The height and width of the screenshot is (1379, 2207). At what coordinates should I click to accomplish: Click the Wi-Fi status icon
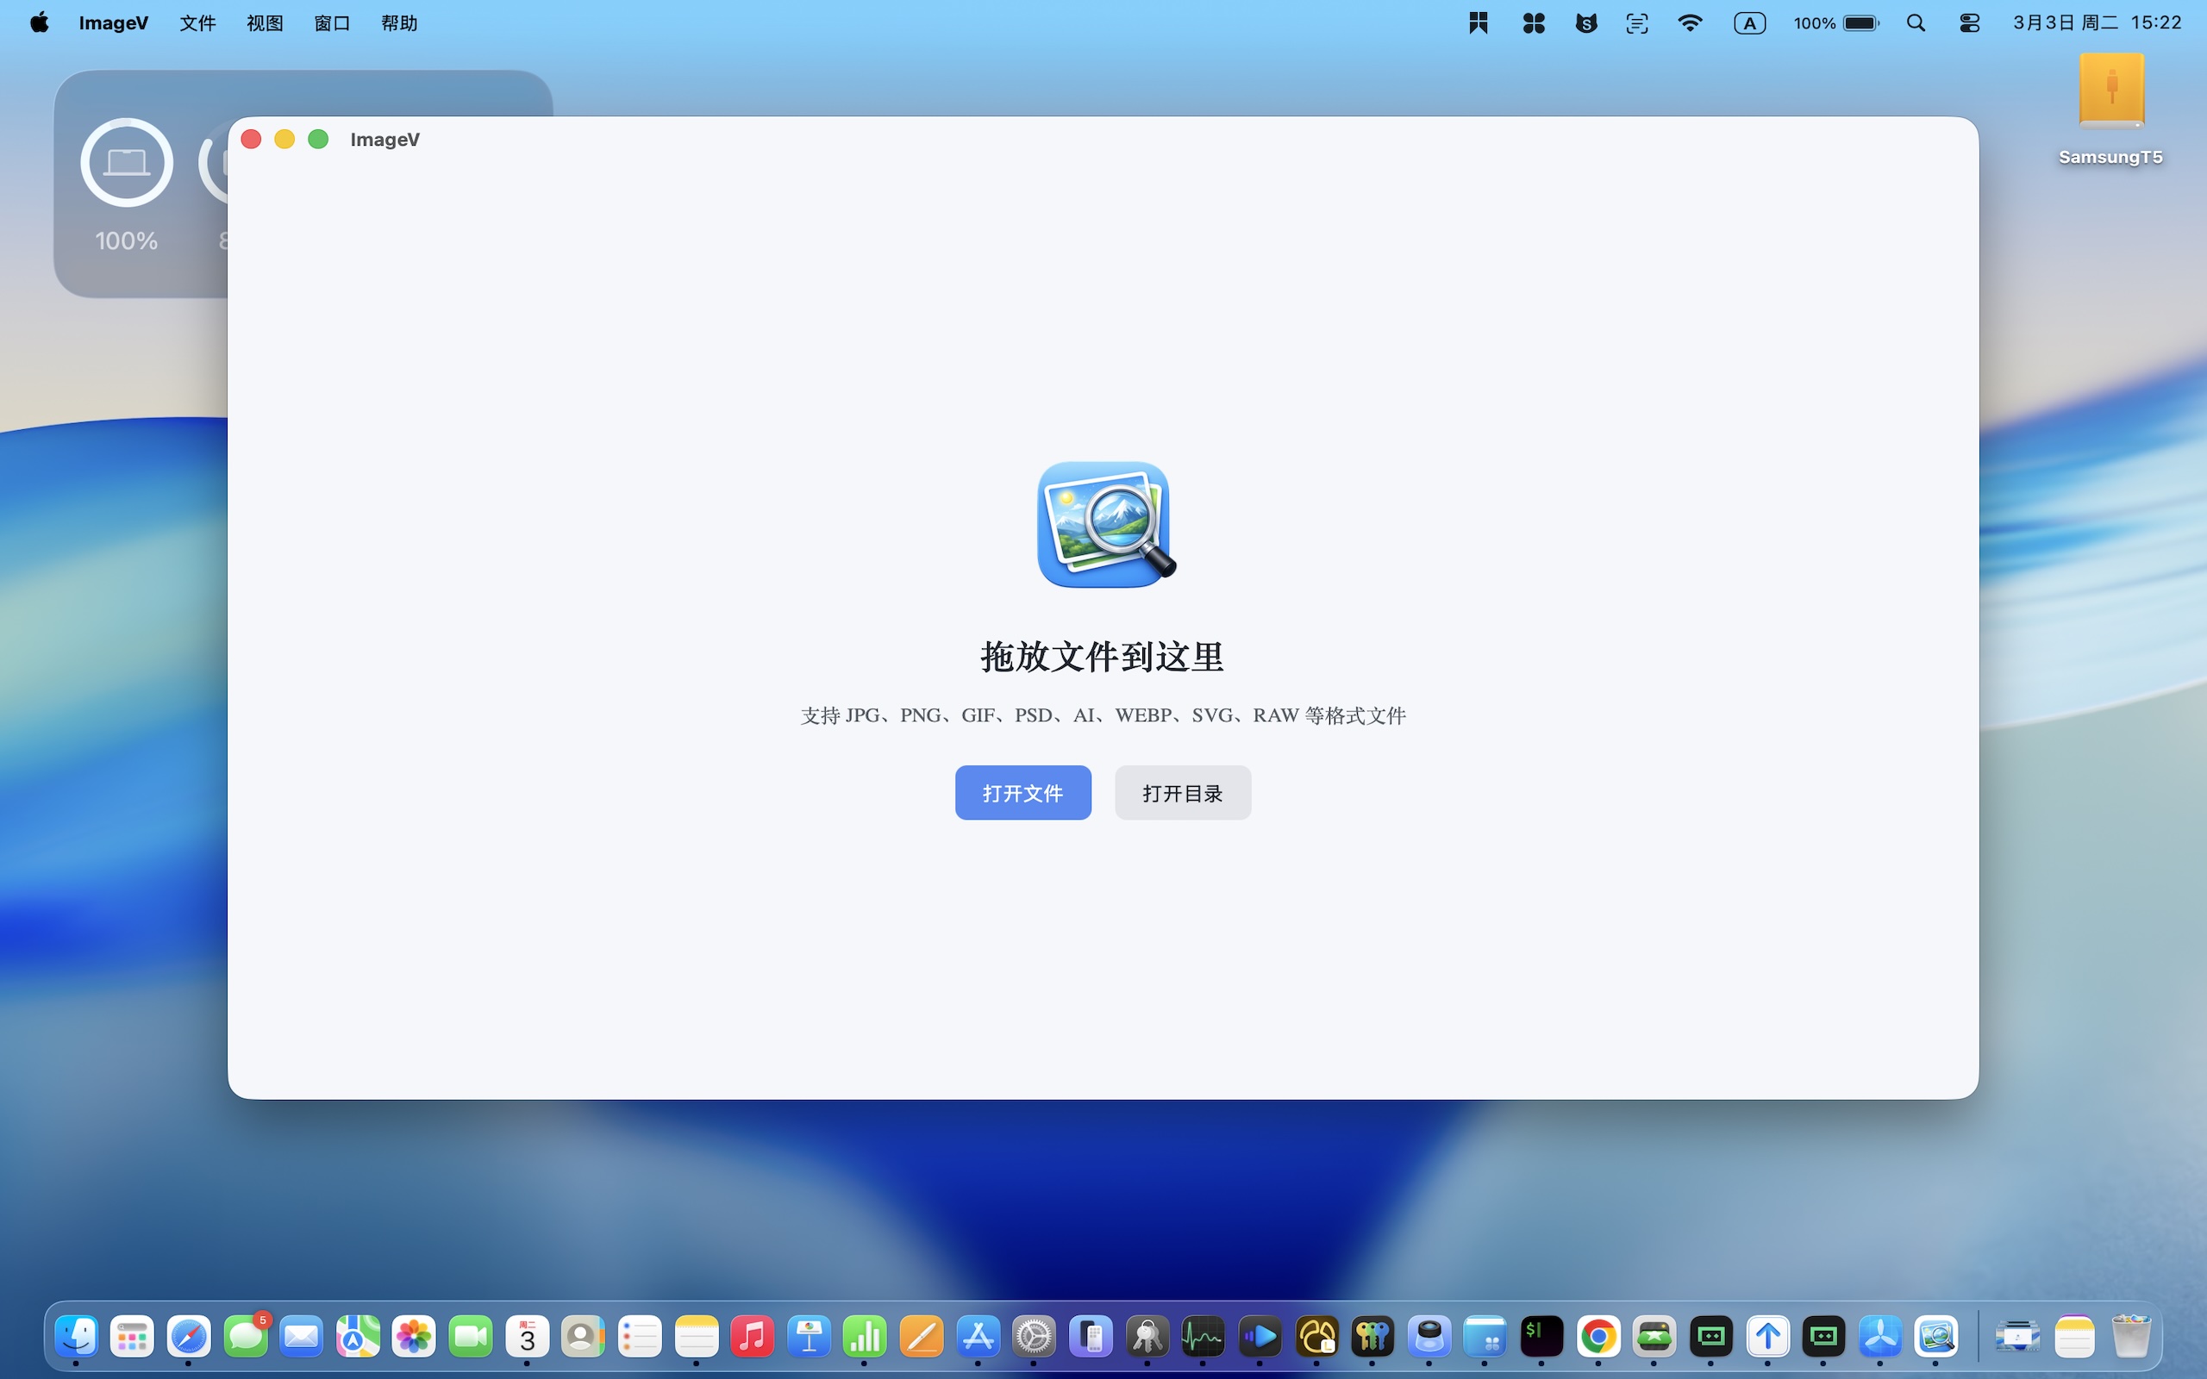1690,22
